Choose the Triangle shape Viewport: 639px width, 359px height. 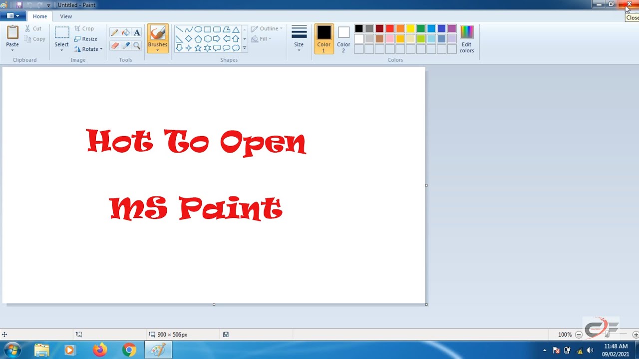[236, 29]
